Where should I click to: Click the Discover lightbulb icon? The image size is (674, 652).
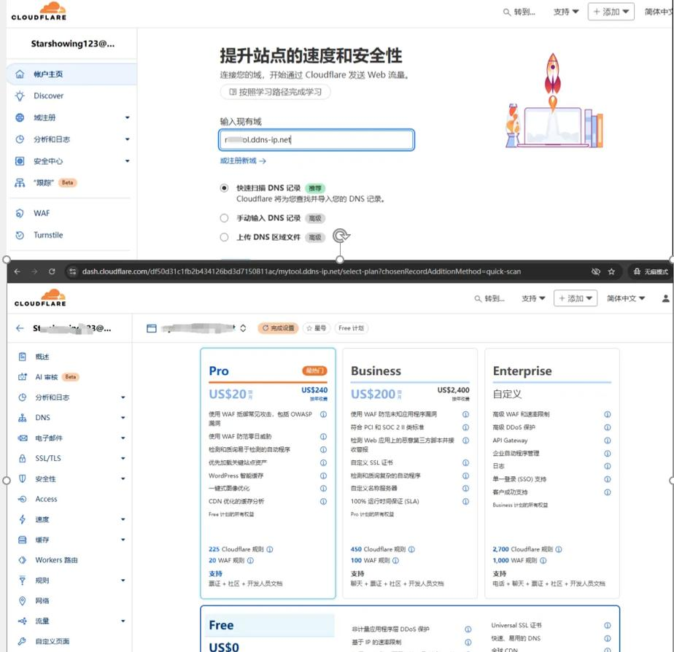[20, 96]
